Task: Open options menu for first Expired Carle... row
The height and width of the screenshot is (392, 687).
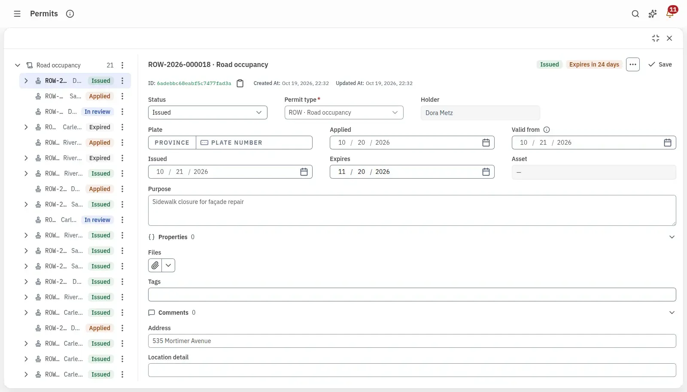Action: coord(122,127)
